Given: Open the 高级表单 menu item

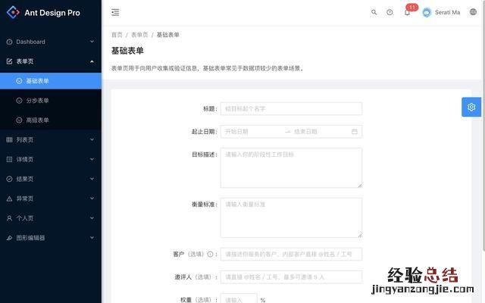Looking at the screenshot, I should 51,120.
